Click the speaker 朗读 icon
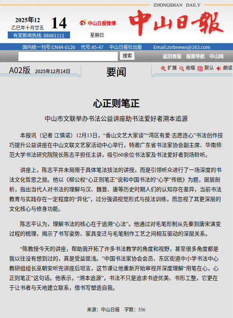Screen dimensions: 233x318 coord(219,68)
